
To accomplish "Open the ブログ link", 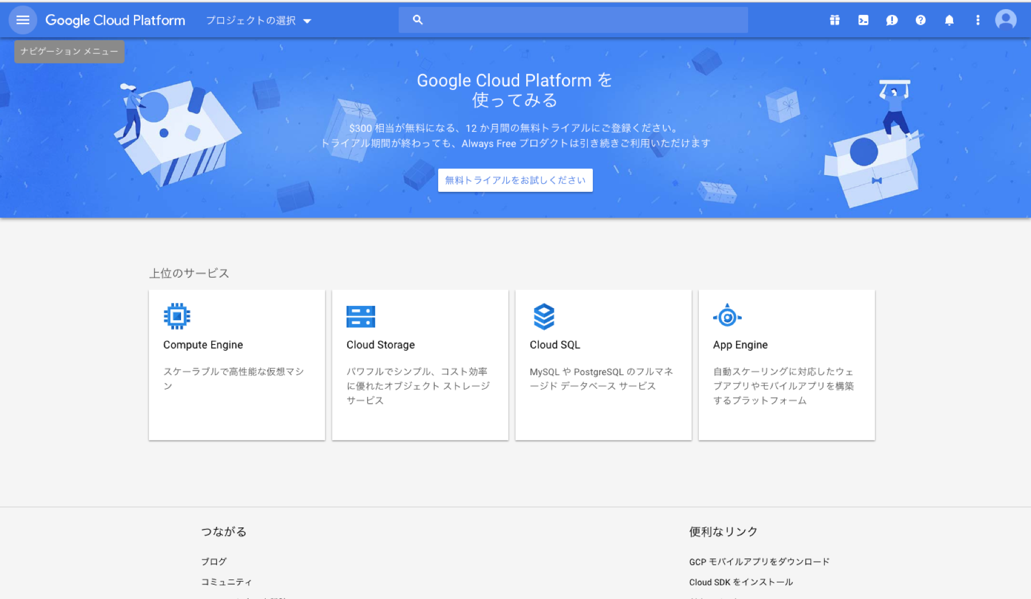I will click(x=214, y=561).
